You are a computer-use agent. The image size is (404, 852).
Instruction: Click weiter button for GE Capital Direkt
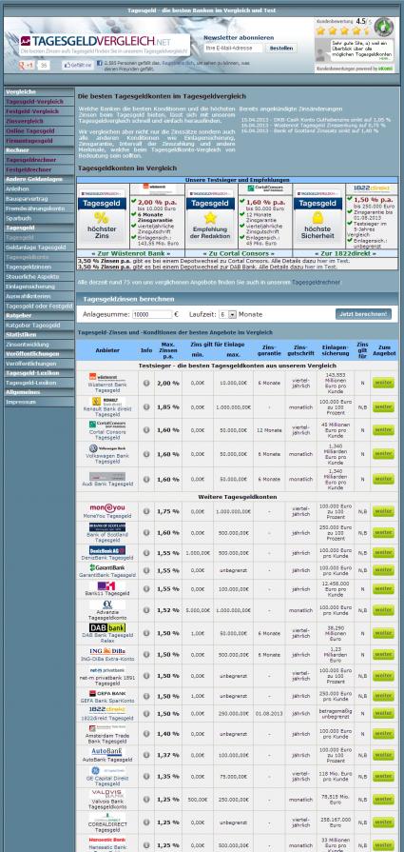tap(383, 777)
